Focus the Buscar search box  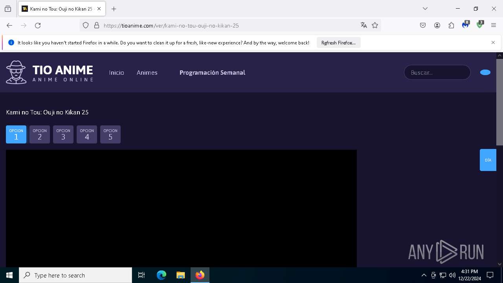437,72
